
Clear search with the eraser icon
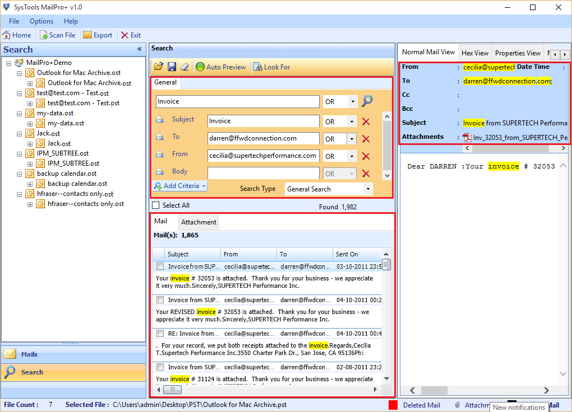(x=184, y=67)
